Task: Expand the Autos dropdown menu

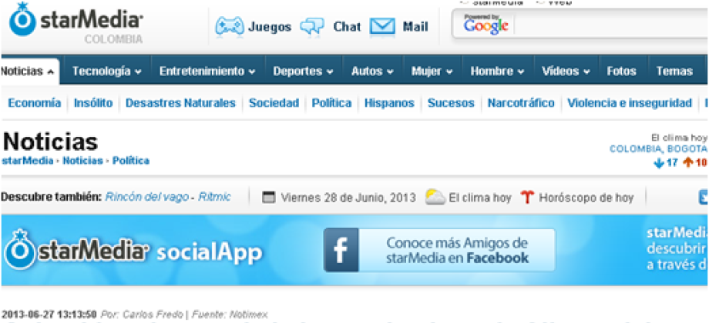Action: pos(372,72)
